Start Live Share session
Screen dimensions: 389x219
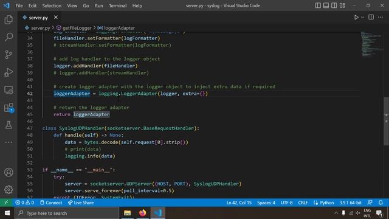click(x=81, y=203)
